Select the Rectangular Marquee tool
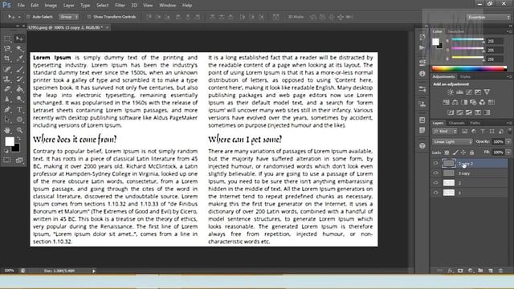514x289 pixels. [7, 39]
